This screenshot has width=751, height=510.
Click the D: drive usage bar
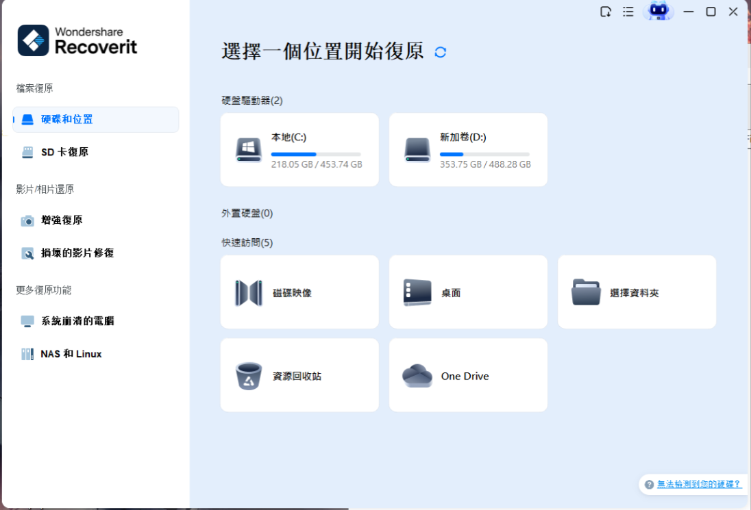point(484,155)
